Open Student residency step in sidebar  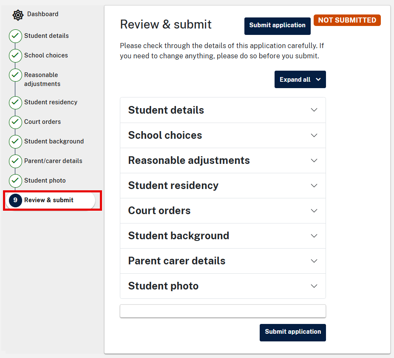pyautogui.click(x=51, y=102)
